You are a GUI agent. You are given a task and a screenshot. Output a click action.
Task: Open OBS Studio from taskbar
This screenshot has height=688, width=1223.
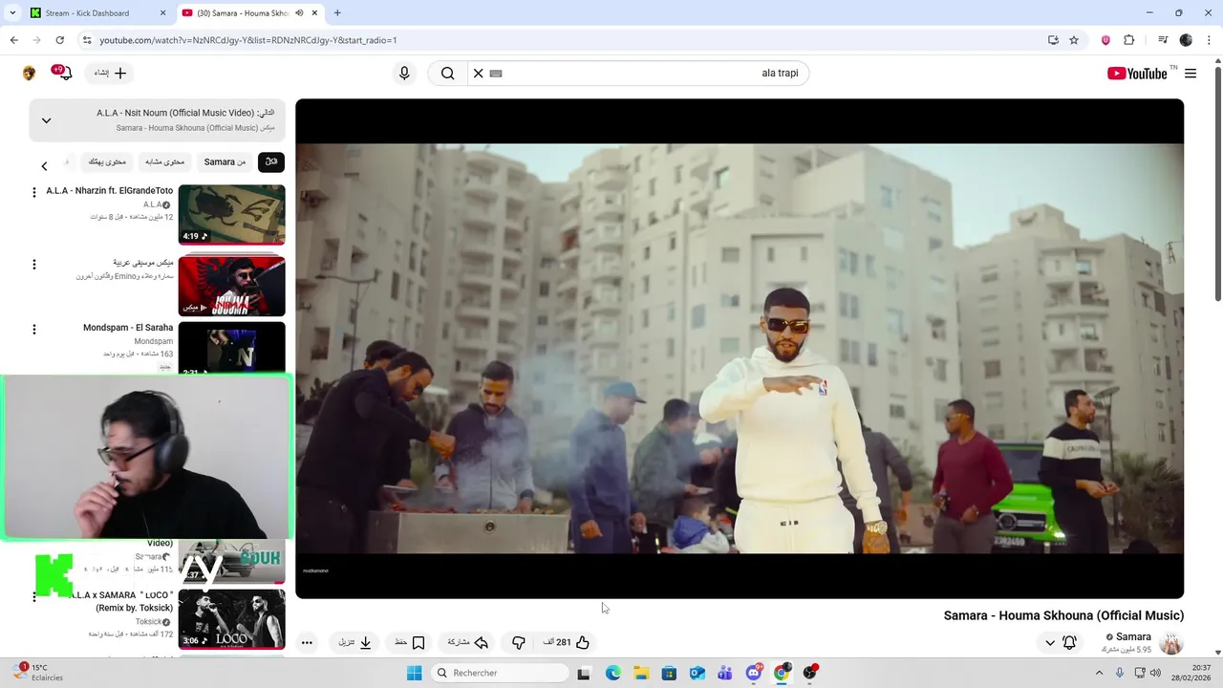pos(810,673)
